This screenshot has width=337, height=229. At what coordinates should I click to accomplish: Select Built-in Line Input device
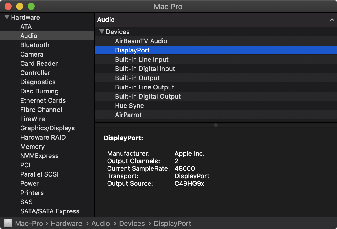142,59
